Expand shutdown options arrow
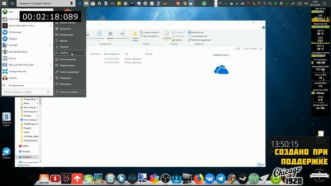Viewport: 331px width, 186px height. (82, 92)
